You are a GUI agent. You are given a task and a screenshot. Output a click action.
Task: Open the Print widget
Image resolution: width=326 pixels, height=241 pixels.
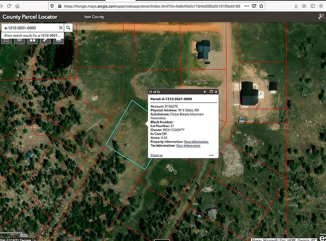58,40
